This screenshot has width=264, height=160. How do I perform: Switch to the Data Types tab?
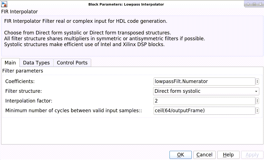[x=36, y=63]
